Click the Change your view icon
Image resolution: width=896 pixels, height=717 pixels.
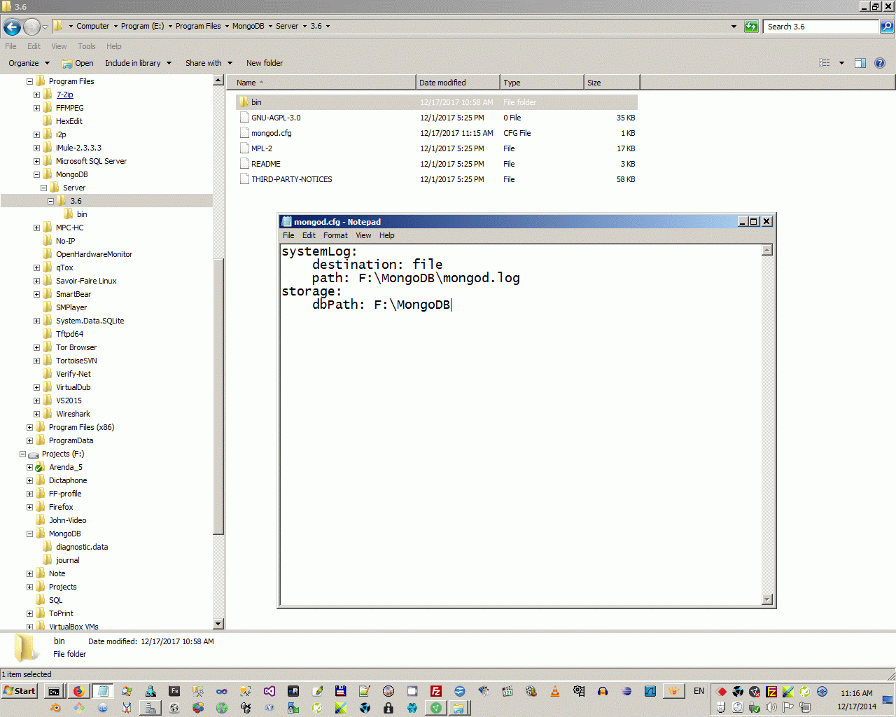pyautogui.click(x=825, y=63)
